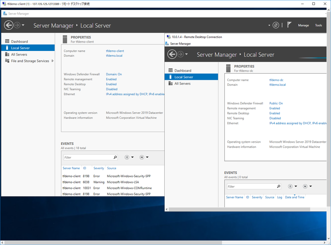Image resolution: width=331 pixels, height=245 pixels.
Task: Sort tfdemo-client events by Severity column
Action: click(99, 168)
